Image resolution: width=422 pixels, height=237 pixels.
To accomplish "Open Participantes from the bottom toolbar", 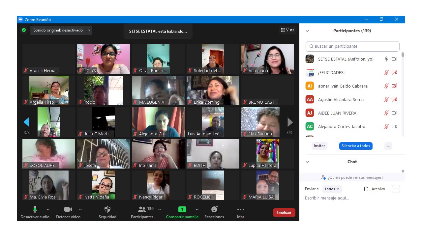I will (x=142, y=212).
